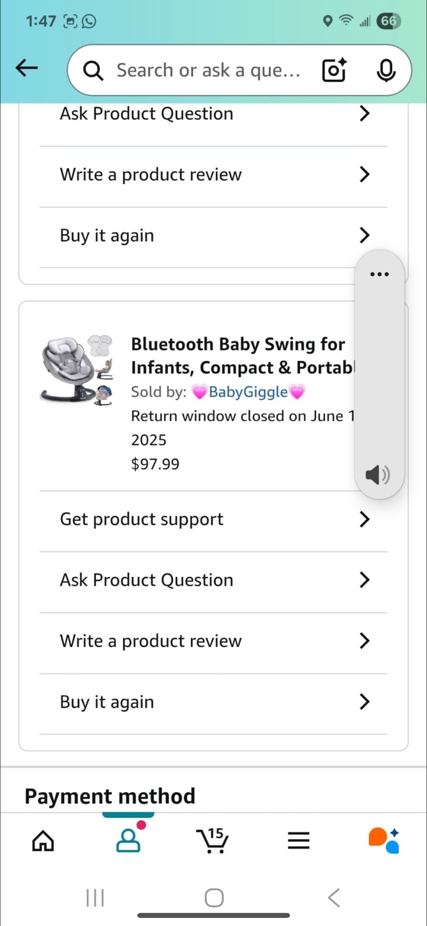This screenshot has height=926, width=427.
Task: Focus the search or ask a question field
Action: (x=208, y=70)
